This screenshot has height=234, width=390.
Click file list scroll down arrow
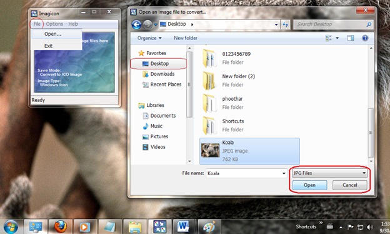pyautogui.click(x=371, y=161)
